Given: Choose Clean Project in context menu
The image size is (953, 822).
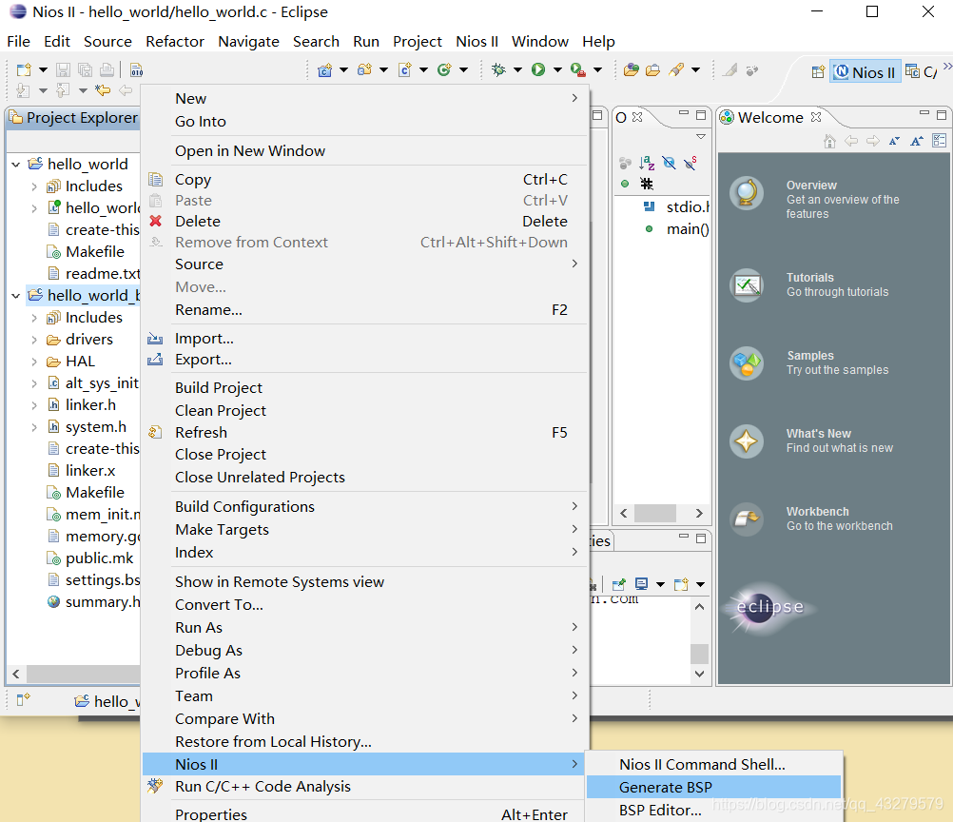Looking at the screenshot, I should [x=365, y=411].
